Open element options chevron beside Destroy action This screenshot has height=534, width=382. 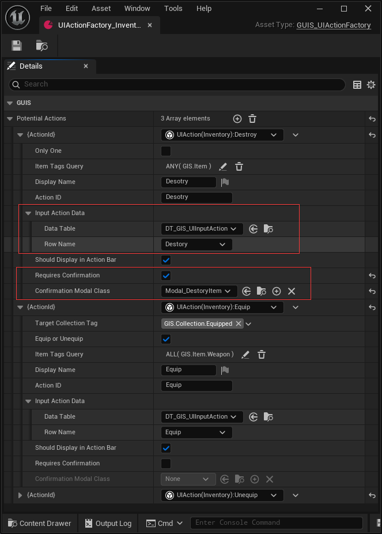click(x=295, y=135)
